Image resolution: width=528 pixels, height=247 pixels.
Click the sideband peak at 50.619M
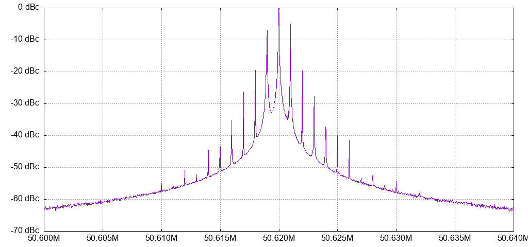pyautogui.click(x=267, y=32)
